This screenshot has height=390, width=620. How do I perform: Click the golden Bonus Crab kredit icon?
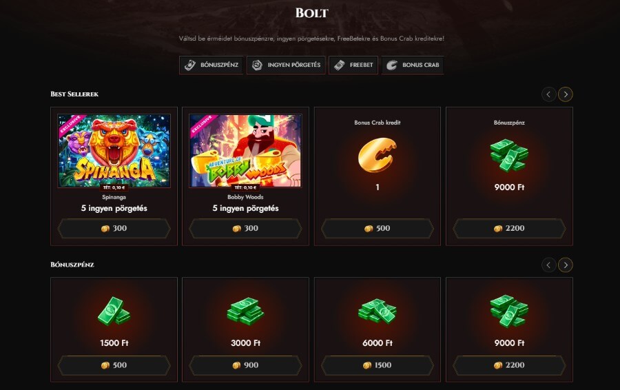pos(378,154)
